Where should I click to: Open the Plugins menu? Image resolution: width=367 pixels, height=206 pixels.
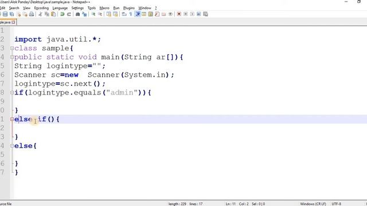click(x=128, y=8)
